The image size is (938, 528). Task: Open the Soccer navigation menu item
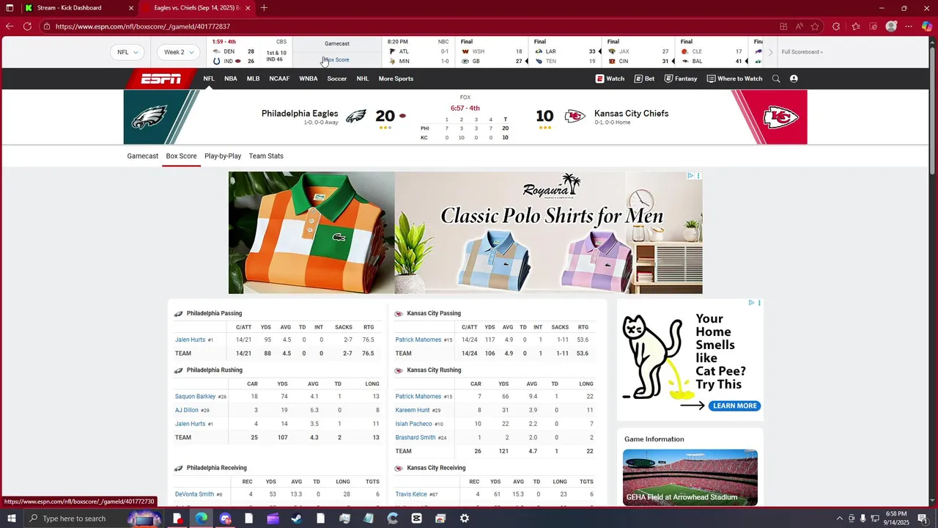click(337, 78)
